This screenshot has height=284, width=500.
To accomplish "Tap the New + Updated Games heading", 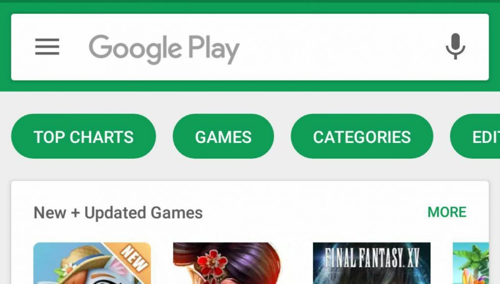I will click(118, 213).
